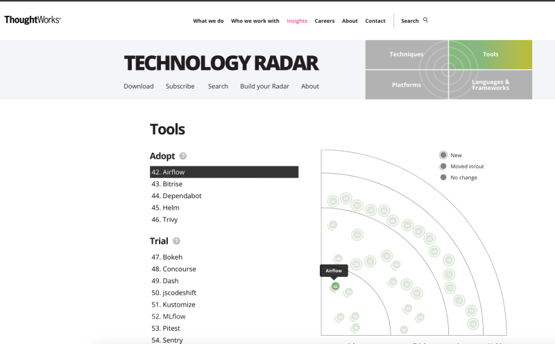Select radar blip number 53
The image size is (555, 344).
396,264
